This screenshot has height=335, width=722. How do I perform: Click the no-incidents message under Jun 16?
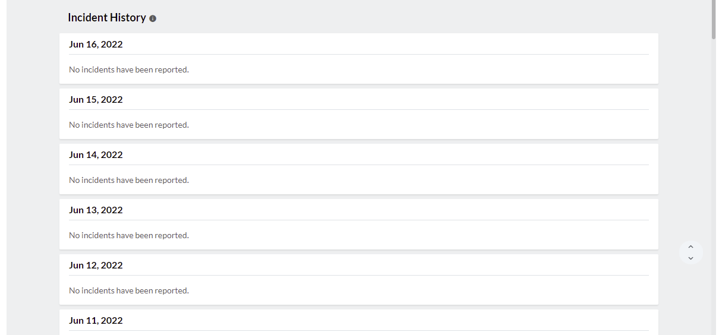pos(129,70)
